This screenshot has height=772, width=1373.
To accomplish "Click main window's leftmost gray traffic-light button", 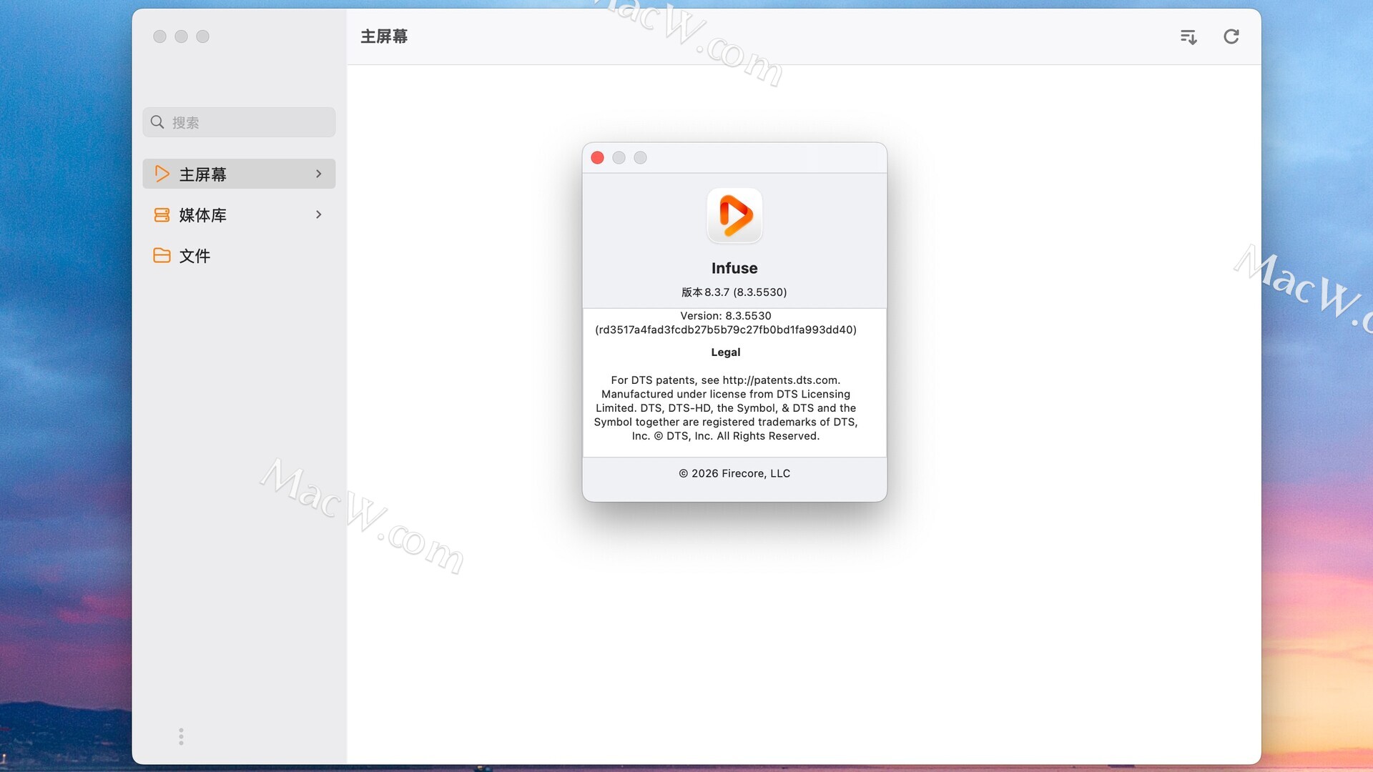I will tap(160, 36).
